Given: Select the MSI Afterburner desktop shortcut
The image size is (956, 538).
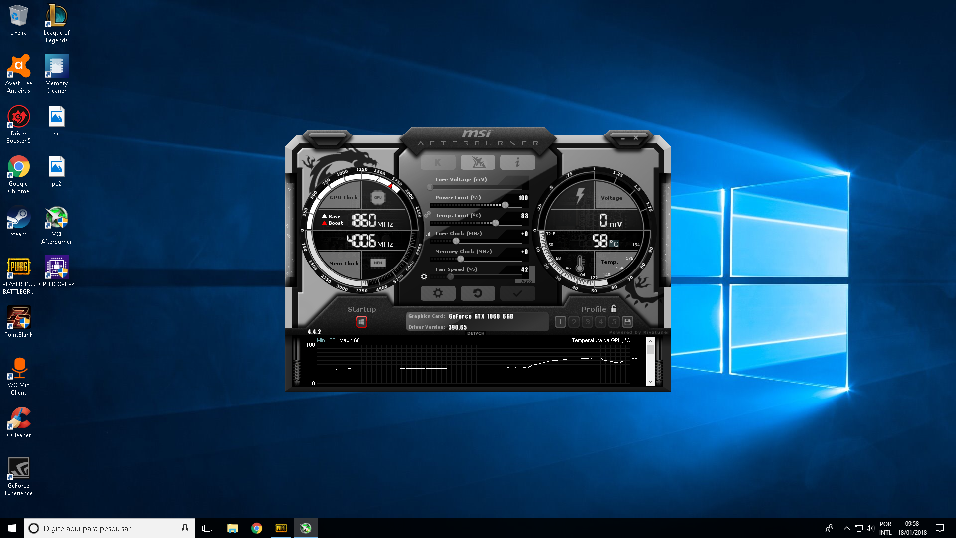Looking at the screenshot, I should click(56, 225).
